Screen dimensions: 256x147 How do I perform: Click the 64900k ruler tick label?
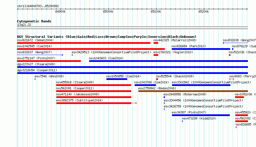(60, 11)
